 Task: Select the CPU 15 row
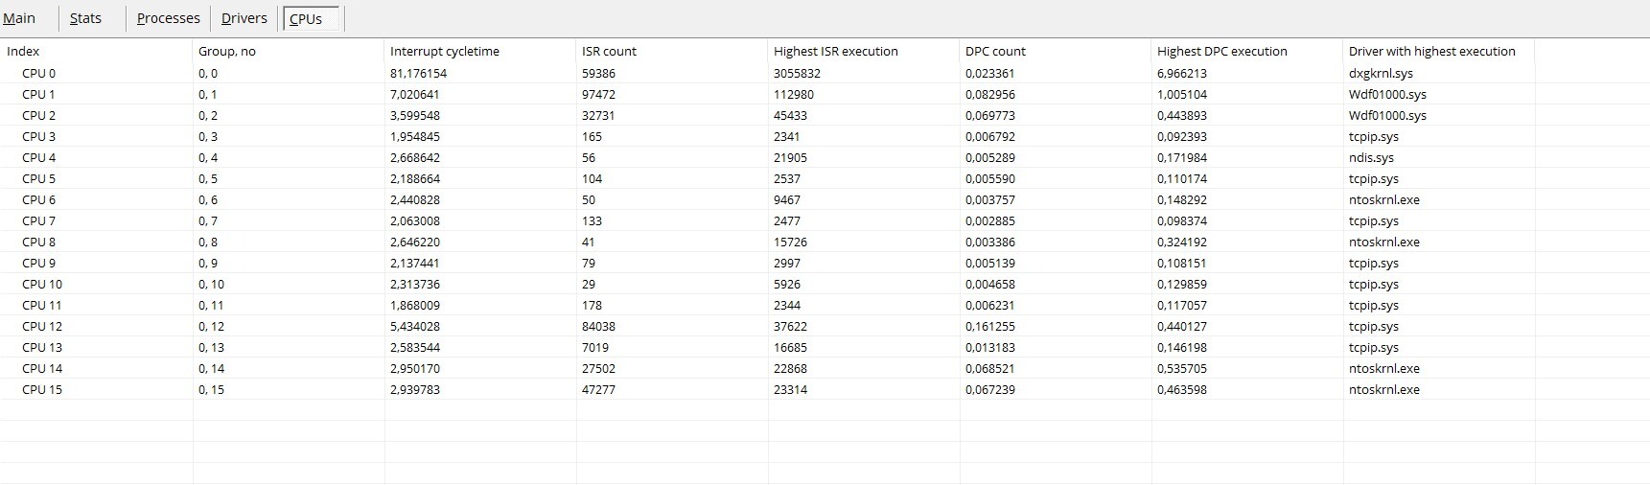[x=42, y=390]
